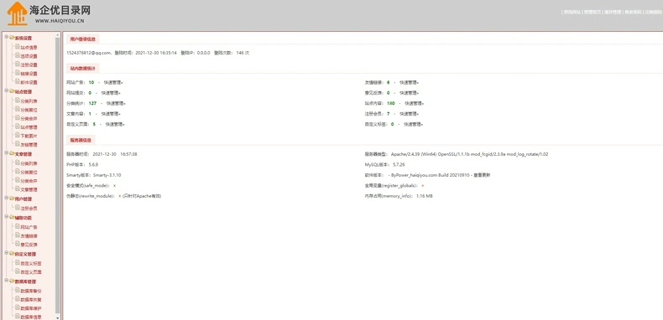
Task: Click 快速管理 next to 网站提交
Action: coord(111,93)
